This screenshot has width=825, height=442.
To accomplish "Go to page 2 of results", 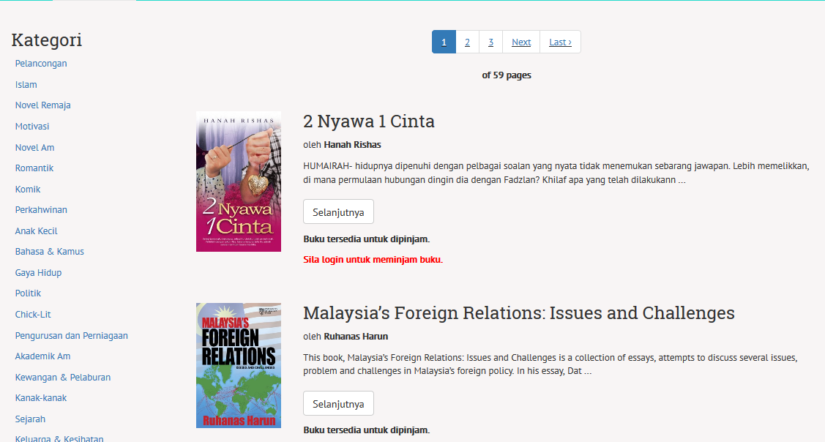I will [x=467, y=42].
